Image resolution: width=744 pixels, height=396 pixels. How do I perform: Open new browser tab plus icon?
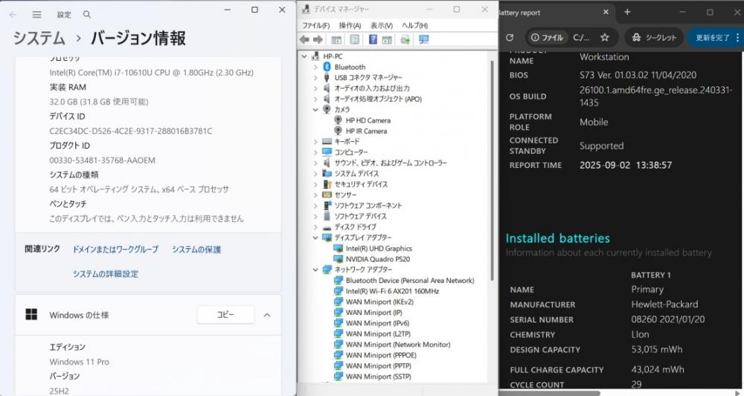[627, 13]
